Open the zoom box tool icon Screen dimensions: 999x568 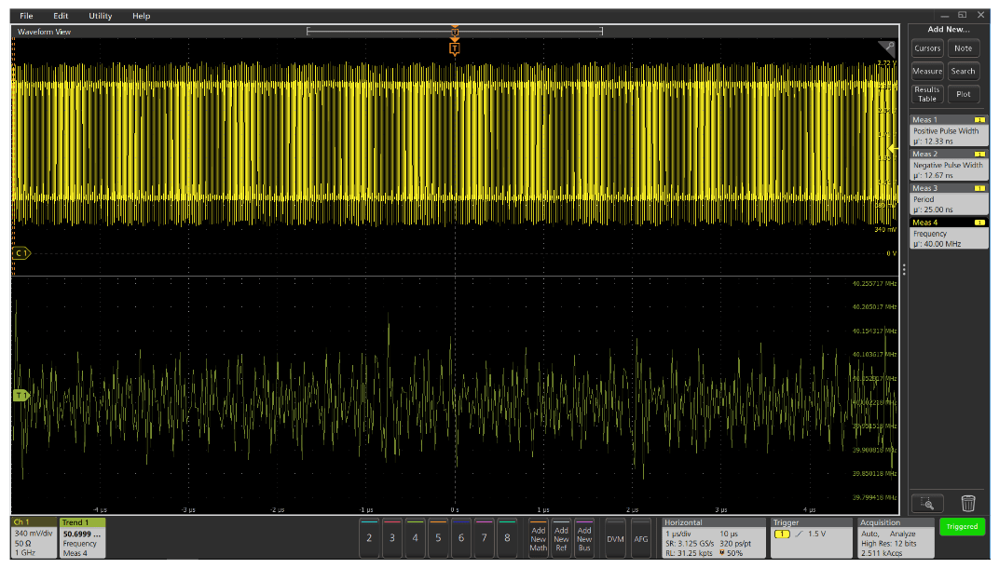click(927, 504)
